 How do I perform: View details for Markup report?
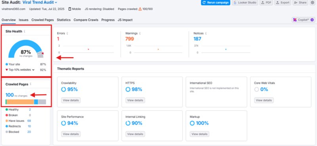200,134
